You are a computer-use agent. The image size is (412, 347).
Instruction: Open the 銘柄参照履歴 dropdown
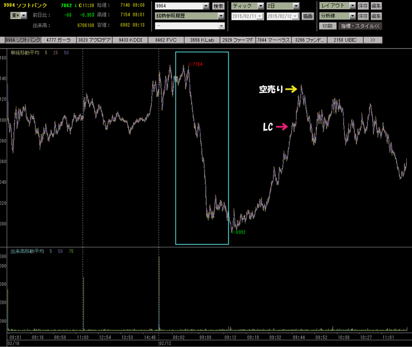tap(190, 16)
